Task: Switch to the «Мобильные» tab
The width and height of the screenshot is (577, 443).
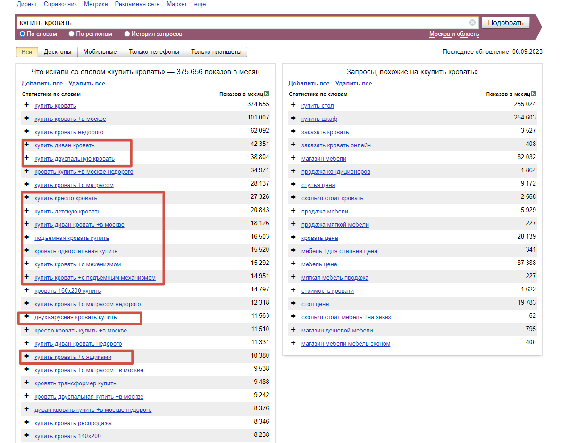Action: 100,52
